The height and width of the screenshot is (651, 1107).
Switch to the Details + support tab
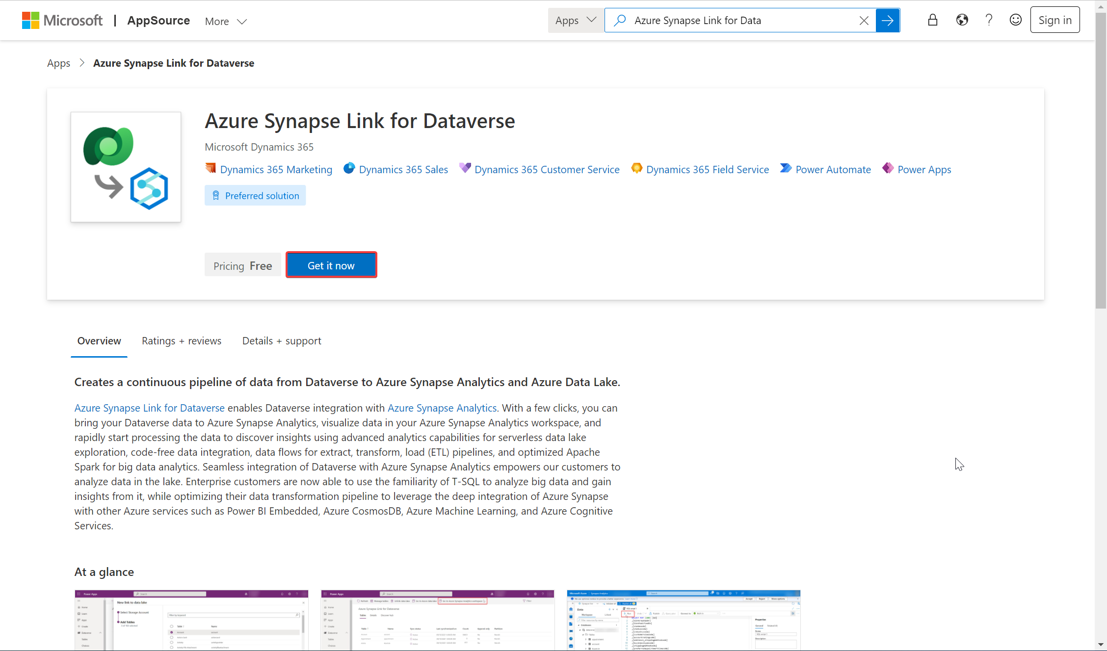[x=281, y=340]
